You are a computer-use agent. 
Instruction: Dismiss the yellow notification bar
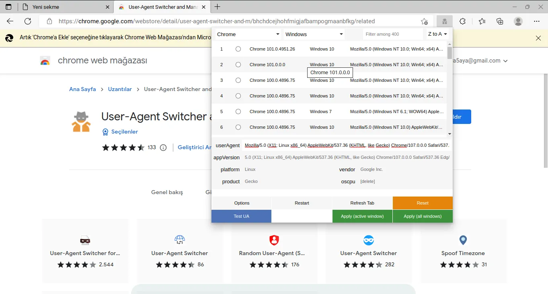[538, 38]
